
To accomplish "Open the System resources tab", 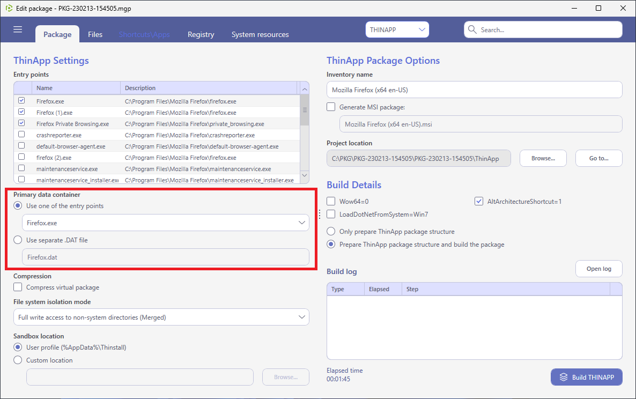I will click(x=260, y=34).
